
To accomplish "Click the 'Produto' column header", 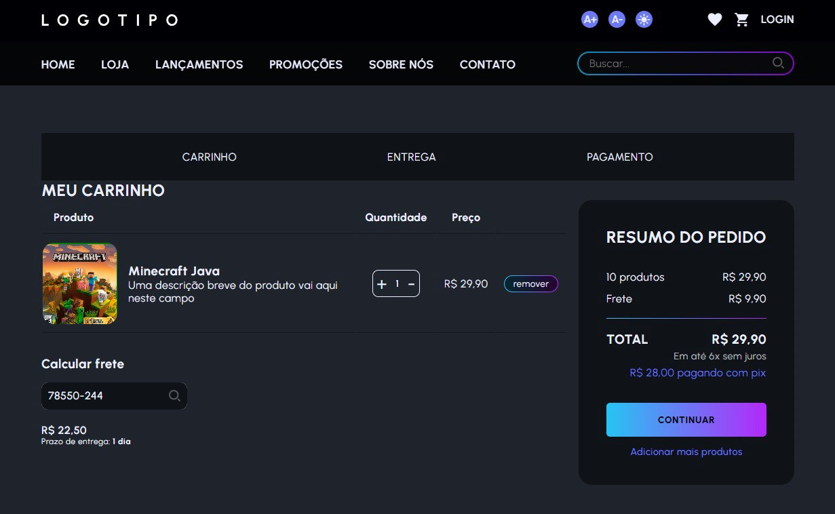I will click(74, 218).
